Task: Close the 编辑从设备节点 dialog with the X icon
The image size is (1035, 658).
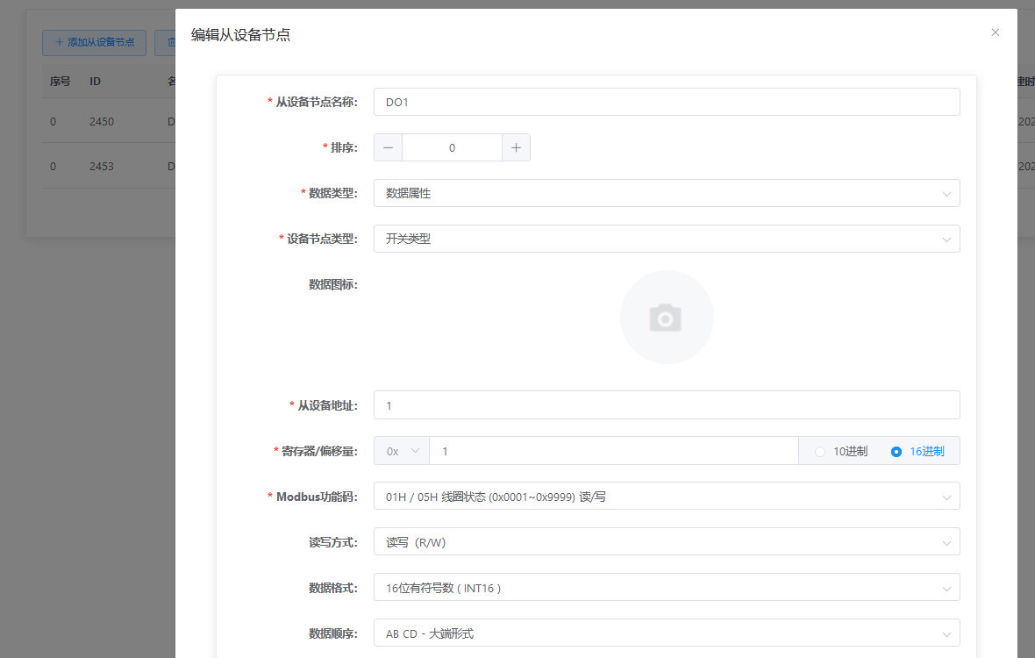Action: click(x=996, y=32)
